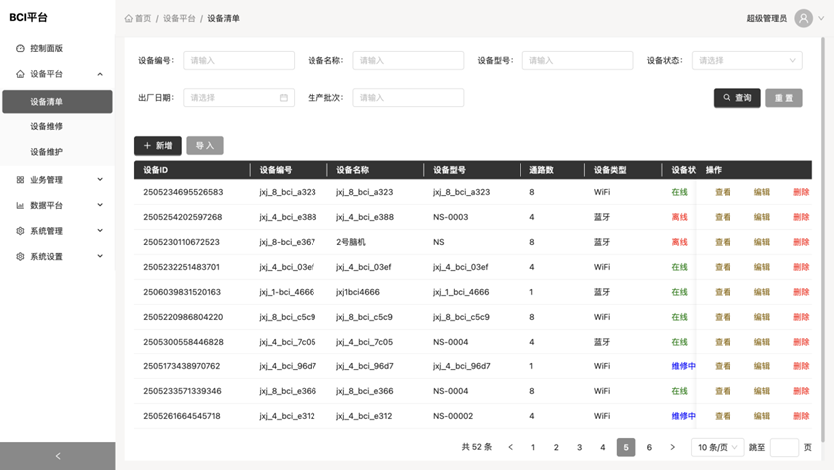Click the 新增 add button
834x470 pixels.
coord(157,146)
